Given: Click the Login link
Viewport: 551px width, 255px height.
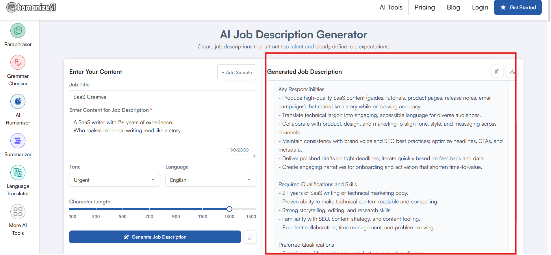Looking at the screenshot, I should tap(480, 7).
